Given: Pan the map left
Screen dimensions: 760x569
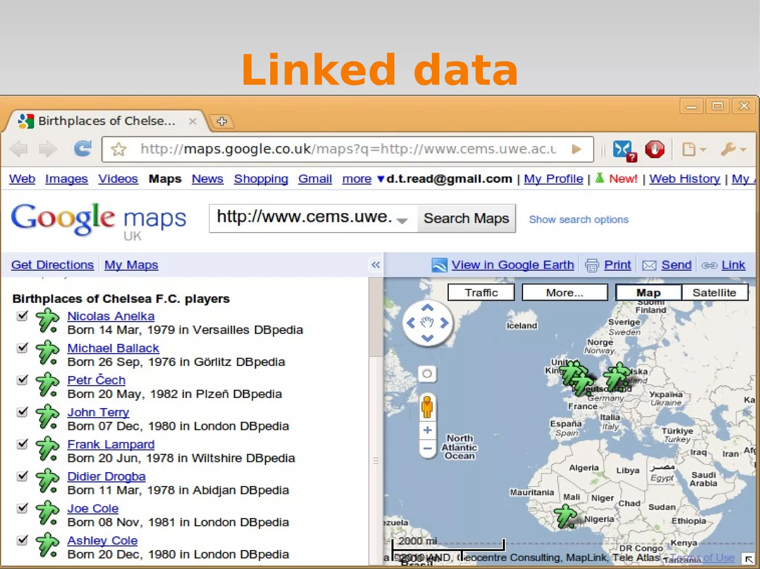Looking at the screenshot, I should [411, 323].
